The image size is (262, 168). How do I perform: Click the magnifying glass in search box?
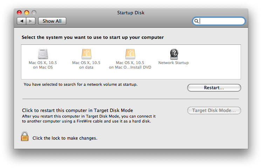coord(197,21)
